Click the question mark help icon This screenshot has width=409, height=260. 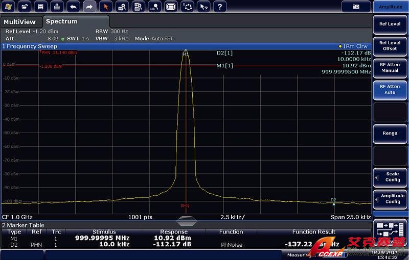[x=219, y=7]
